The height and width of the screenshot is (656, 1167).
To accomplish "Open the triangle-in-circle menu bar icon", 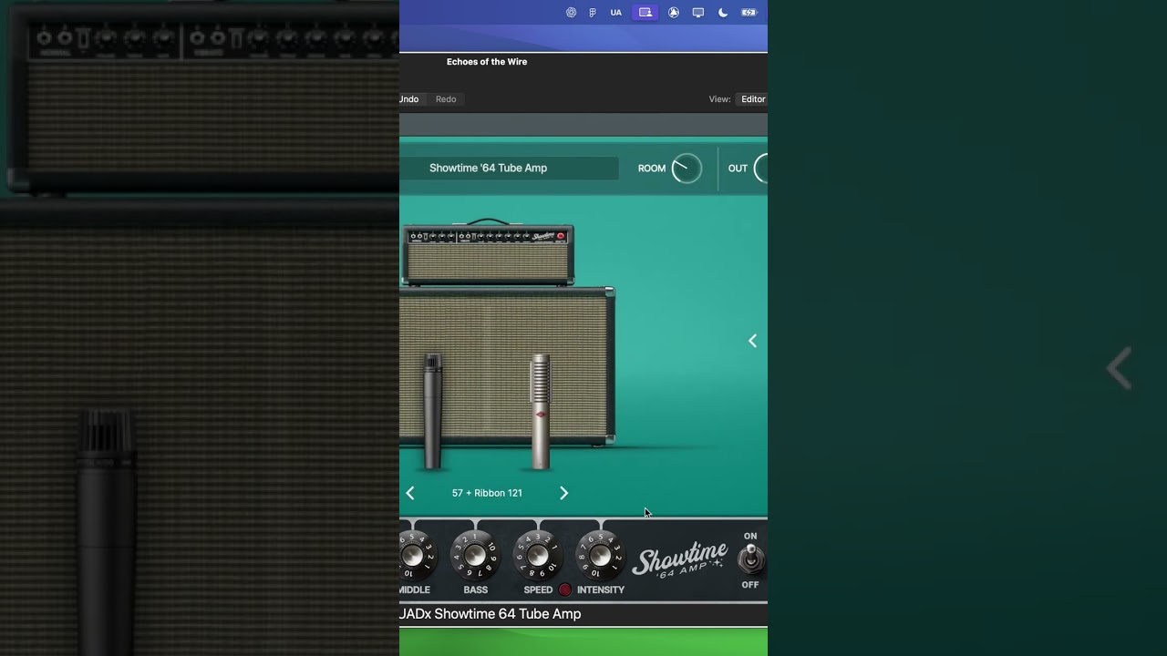I will click(674, 13).
